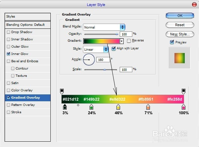
Task: Uncheck the Inner Glow checkbox
Action: [8, 54]
